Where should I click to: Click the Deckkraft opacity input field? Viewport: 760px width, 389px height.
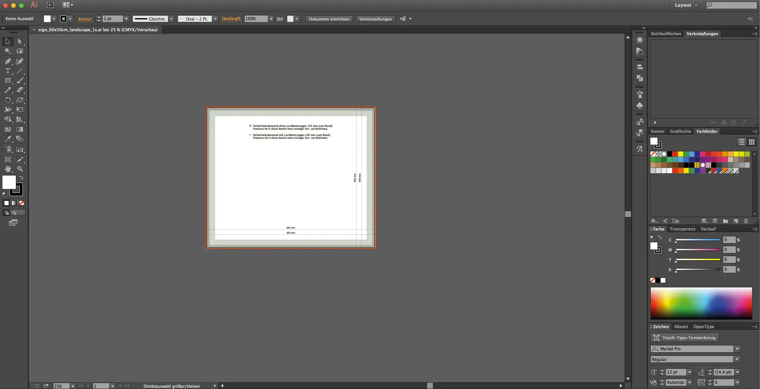coord(256,19)
